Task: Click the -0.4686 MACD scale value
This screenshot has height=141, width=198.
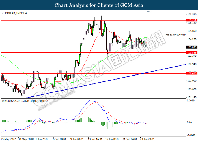Action: (191, 135)
